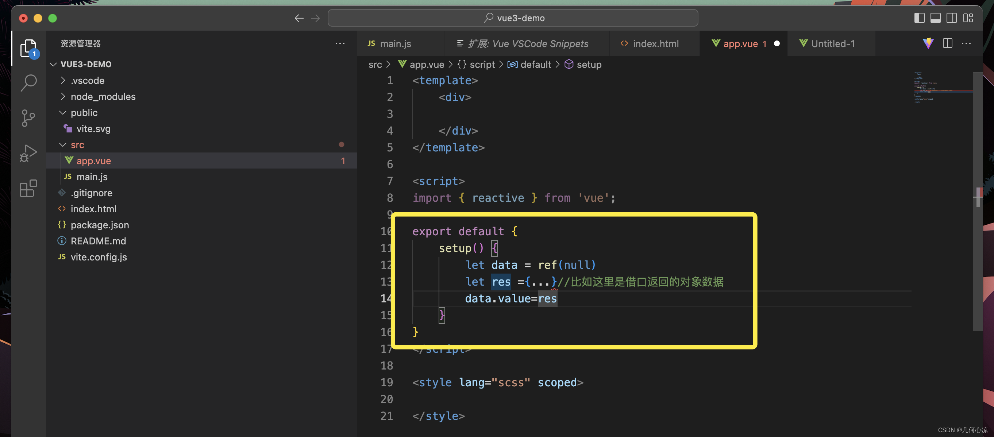Open index.html in the explorer

201,209
